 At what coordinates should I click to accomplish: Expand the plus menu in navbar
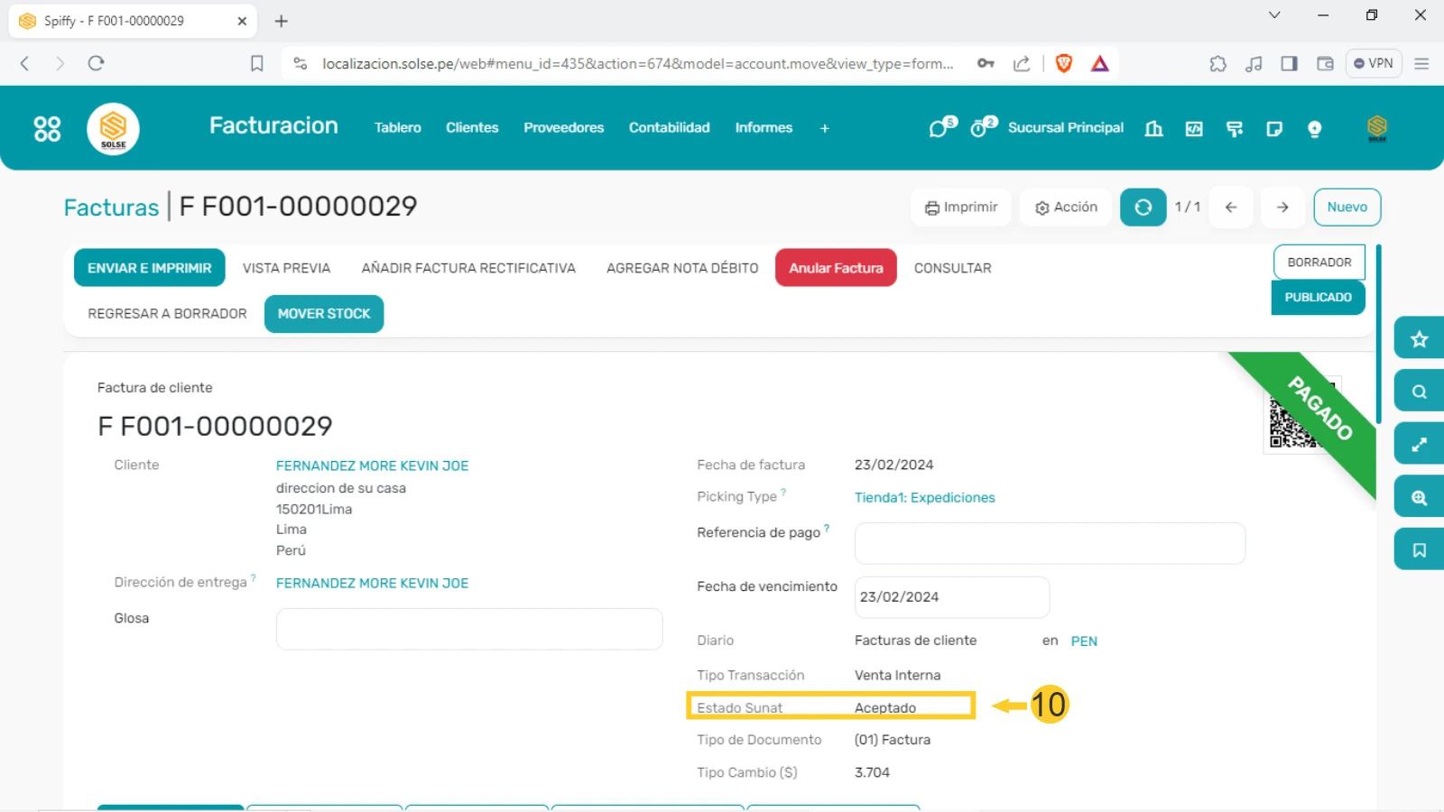pyautogui.click(x=824, y=129)
